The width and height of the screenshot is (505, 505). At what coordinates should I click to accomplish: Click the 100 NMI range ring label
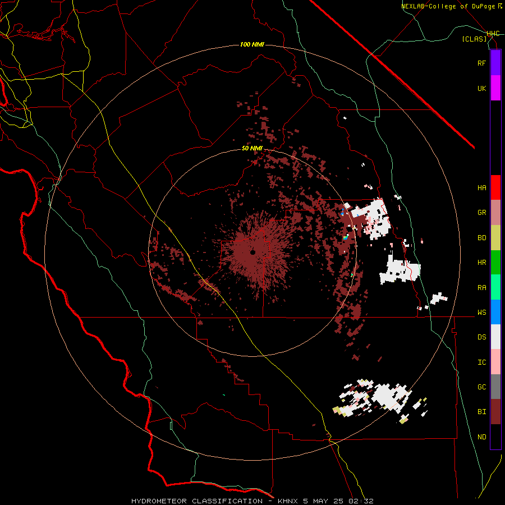click(252, 44)
